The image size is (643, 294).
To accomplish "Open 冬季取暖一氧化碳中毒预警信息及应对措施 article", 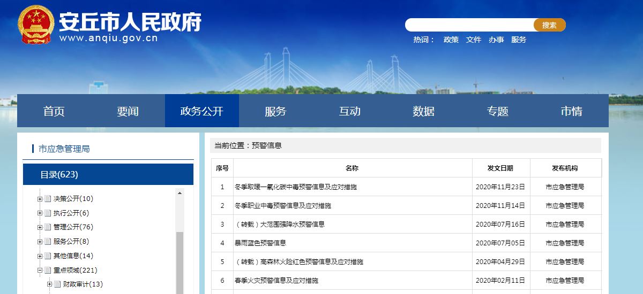I will (x=296, y=187).
